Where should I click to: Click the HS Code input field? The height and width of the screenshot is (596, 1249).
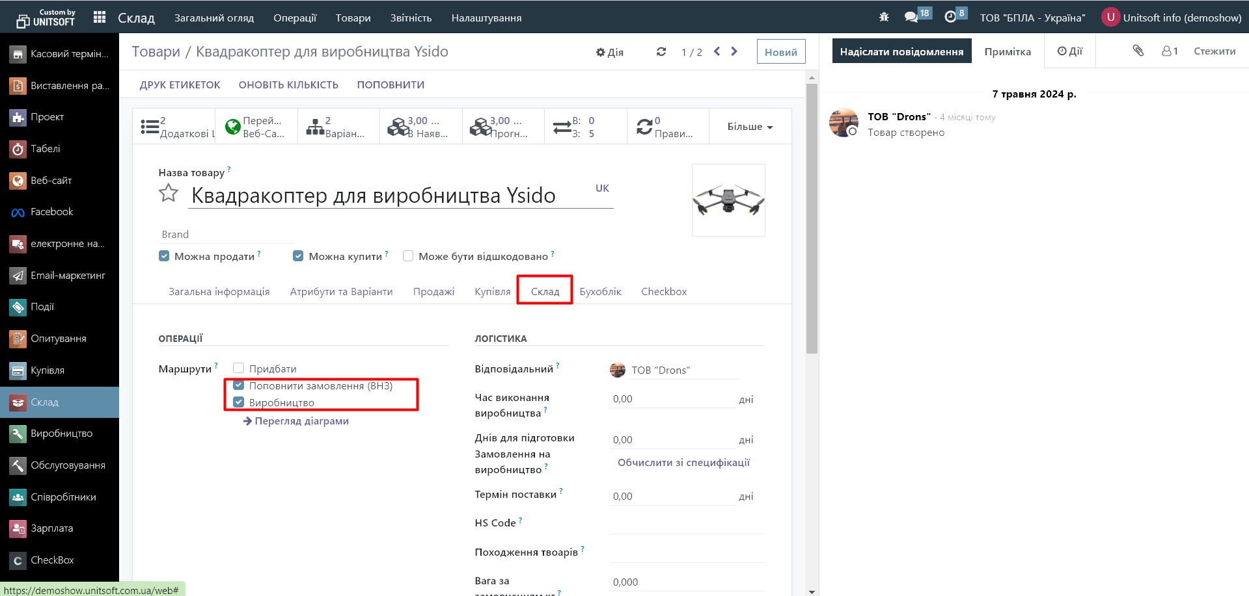pos(687,524)
